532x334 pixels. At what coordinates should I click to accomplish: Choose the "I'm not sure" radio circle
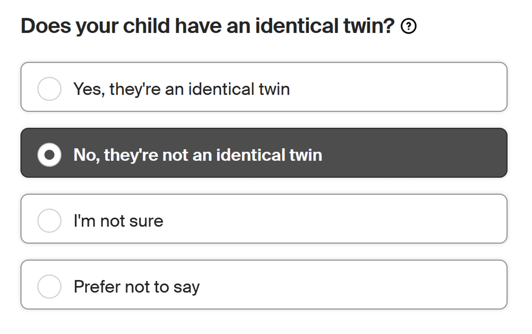pos(49,221)
